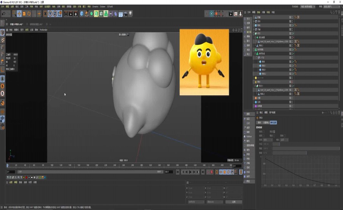The width and height of the screenshot is (343, 210).
Task: Render to Picture Viewer
Action: click(x=71, y=14)
